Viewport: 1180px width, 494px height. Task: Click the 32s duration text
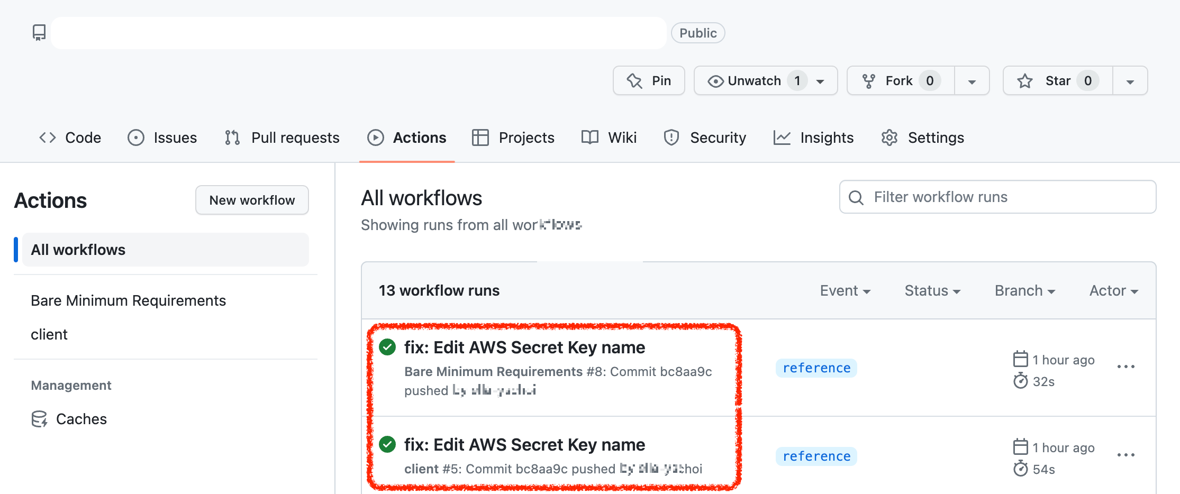pyautogui.click(x=1043, y=381)
